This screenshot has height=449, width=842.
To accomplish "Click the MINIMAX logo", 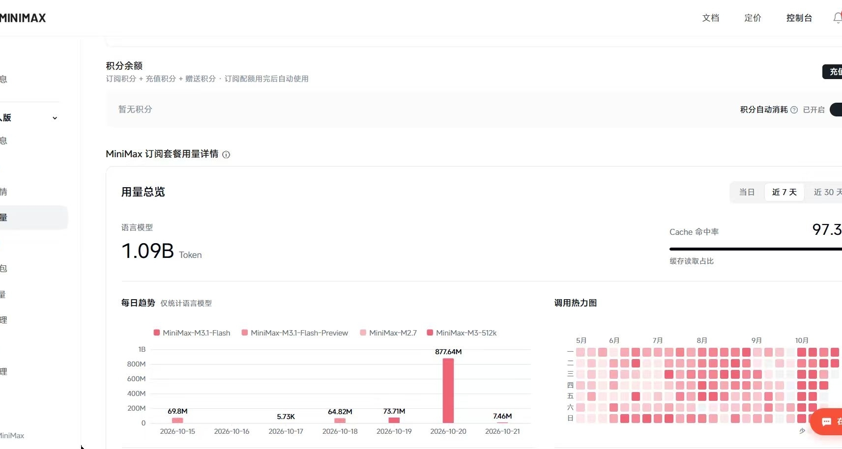I will click(x=23, y=18).
